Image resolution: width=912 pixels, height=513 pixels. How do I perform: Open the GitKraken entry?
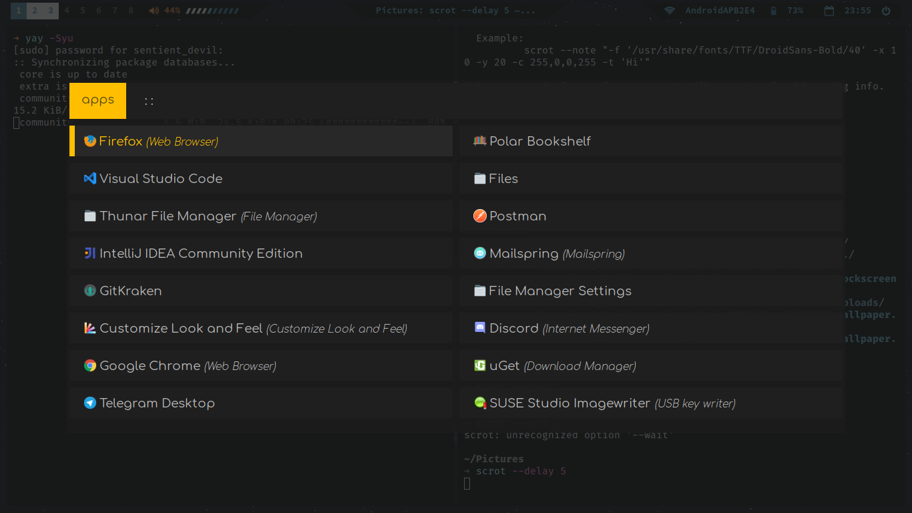(261, 291)
